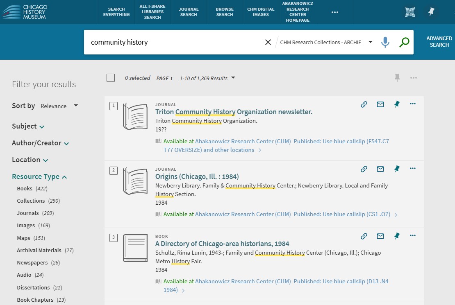Clear the search box with X icon

[x=268, y=42]
